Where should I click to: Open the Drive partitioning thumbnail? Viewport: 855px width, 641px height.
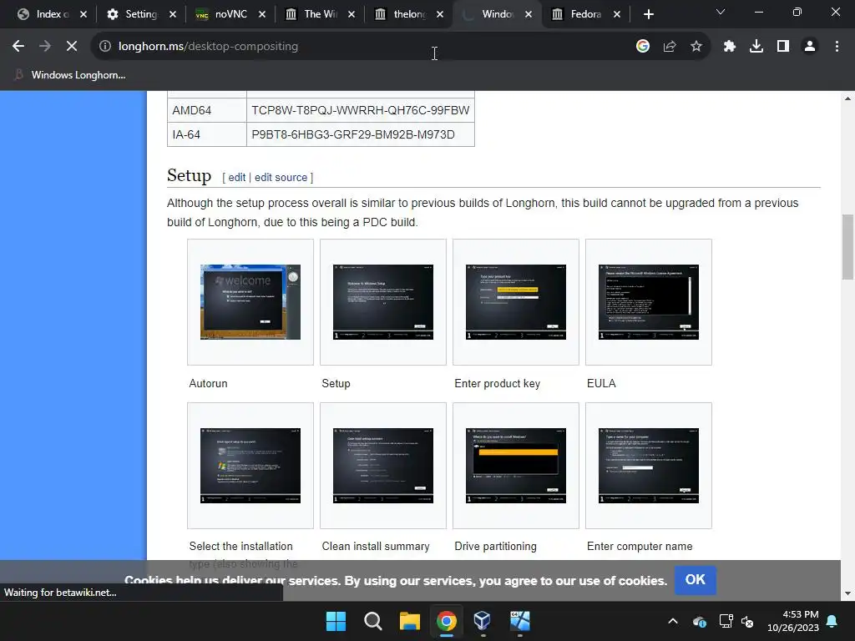coord(516,466)
